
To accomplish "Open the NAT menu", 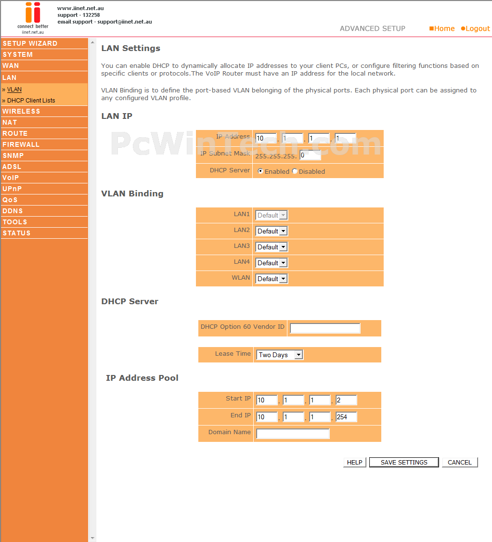I will pos(44,122).
